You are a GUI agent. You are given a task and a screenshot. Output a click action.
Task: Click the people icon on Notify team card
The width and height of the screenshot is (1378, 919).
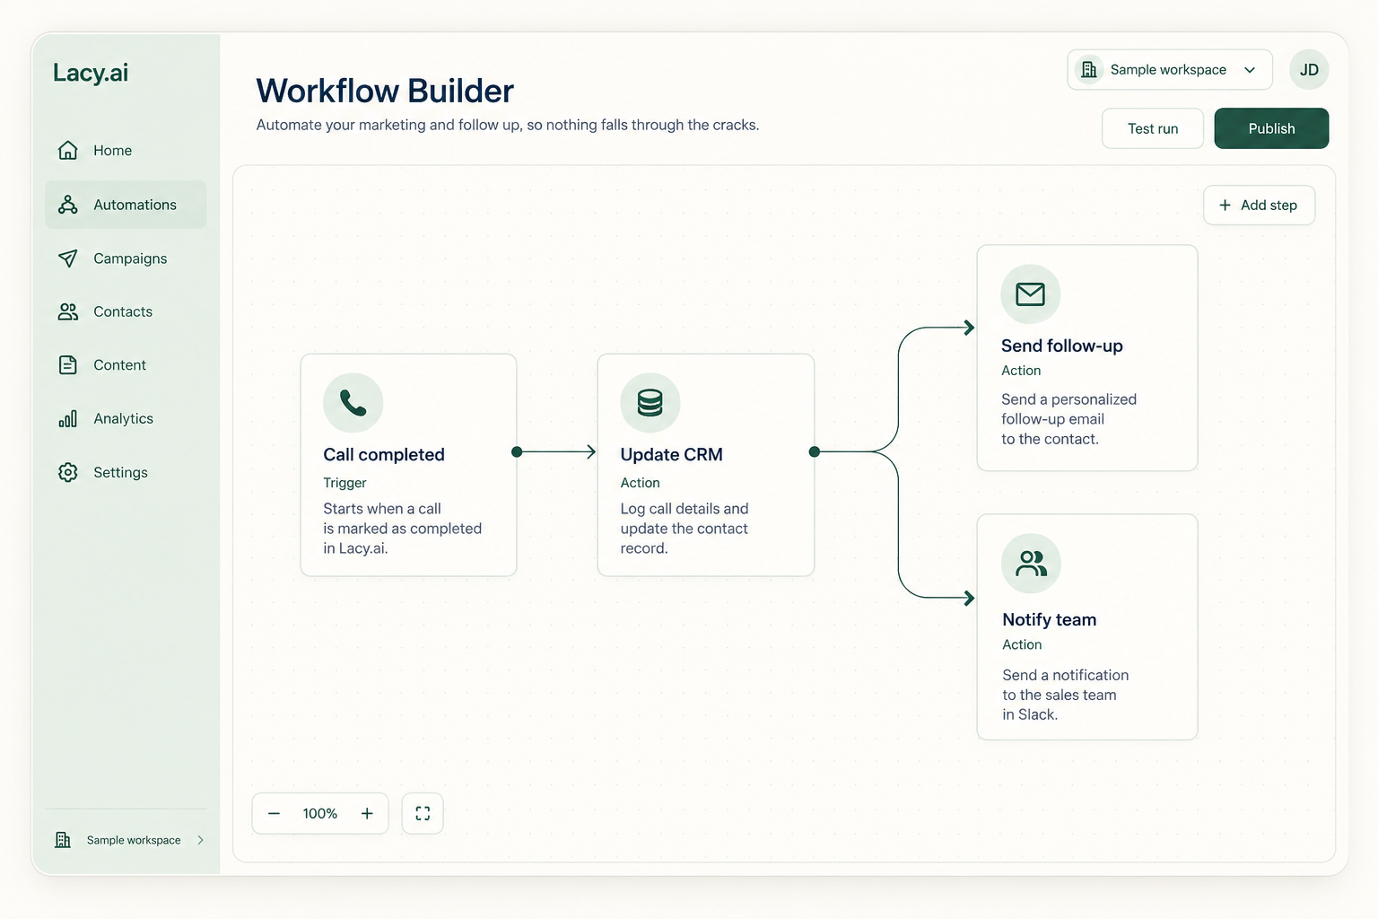[1032, 564]
